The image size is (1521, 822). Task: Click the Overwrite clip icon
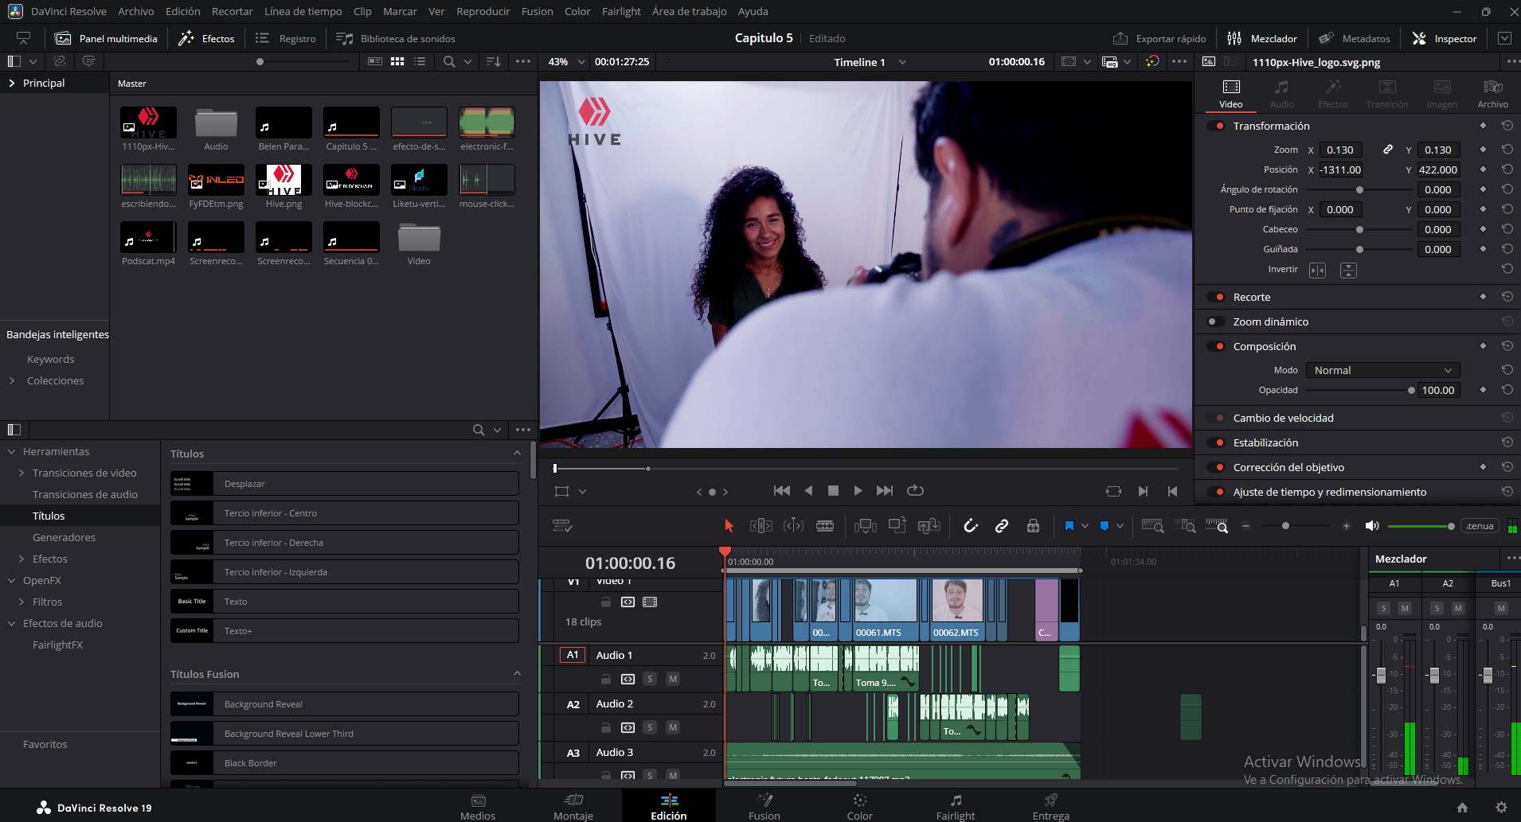[x=897, y=526]
